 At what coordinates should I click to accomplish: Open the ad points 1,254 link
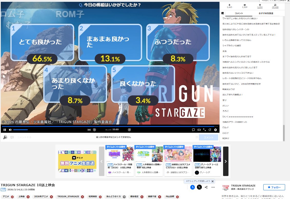pyautogui.click(x=260, y=6)
